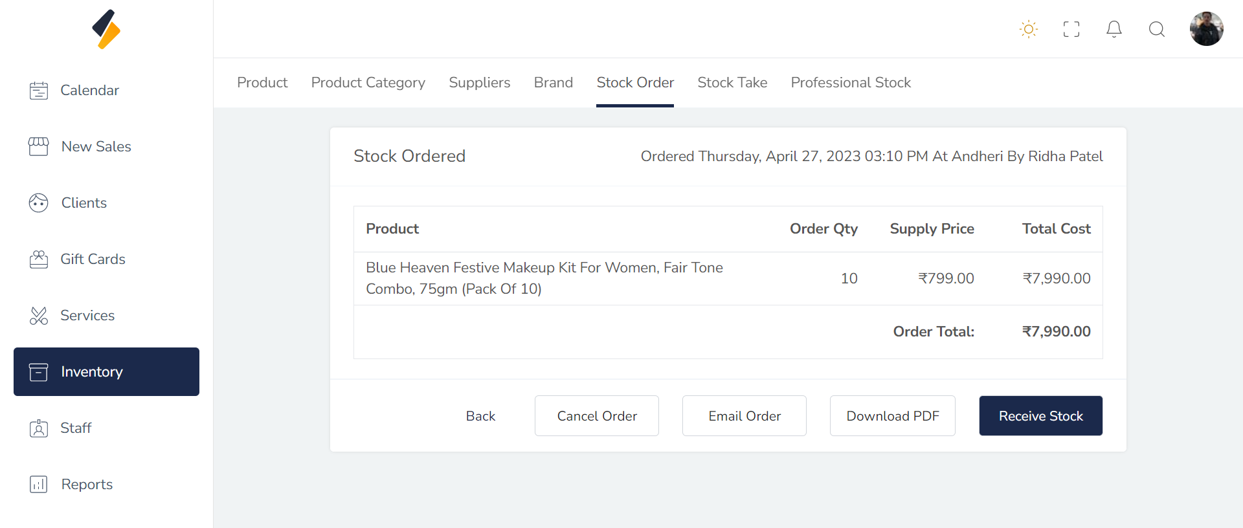1243x528 pixels.
Task: Open New Sales storefront icon
Action: coord(39,147)
